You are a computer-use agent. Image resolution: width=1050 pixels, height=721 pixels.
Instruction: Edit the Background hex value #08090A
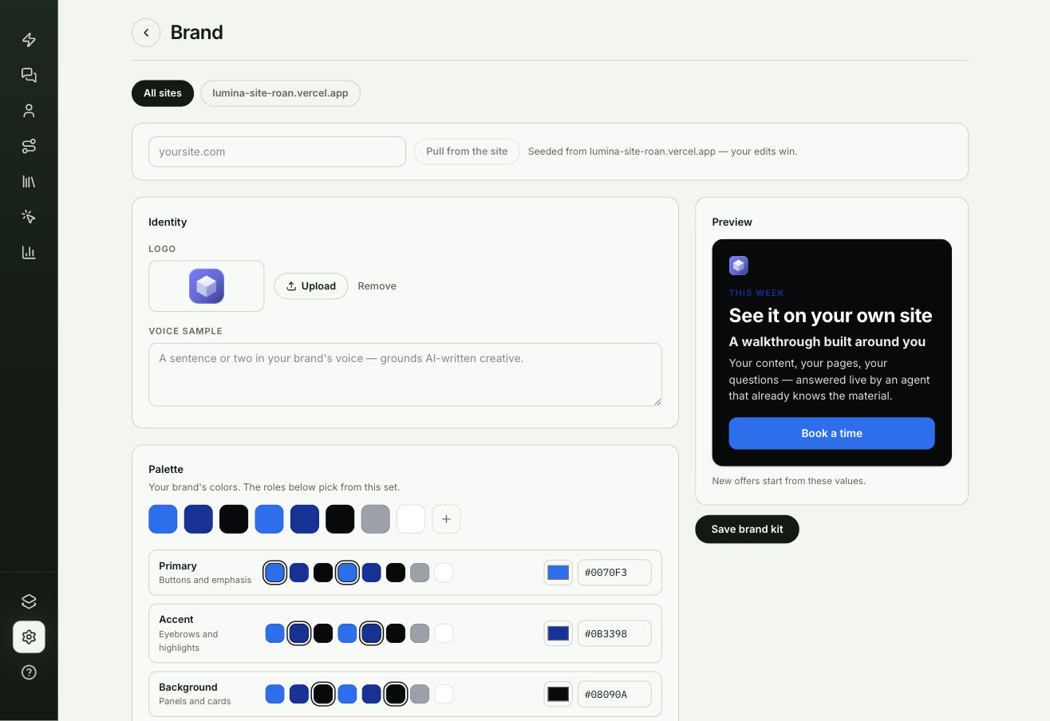614,694
